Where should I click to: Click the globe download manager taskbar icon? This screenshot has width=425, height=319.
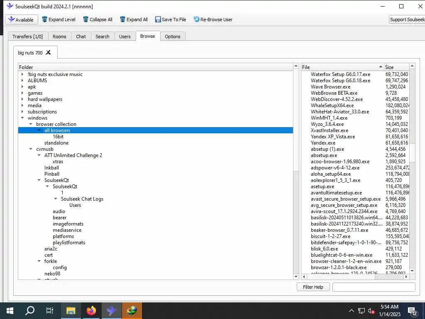[x=132, y=311]
